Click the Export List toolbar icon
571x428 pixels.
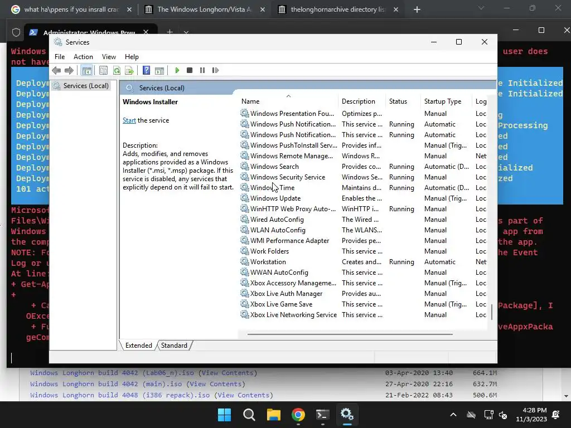point(129,70)
